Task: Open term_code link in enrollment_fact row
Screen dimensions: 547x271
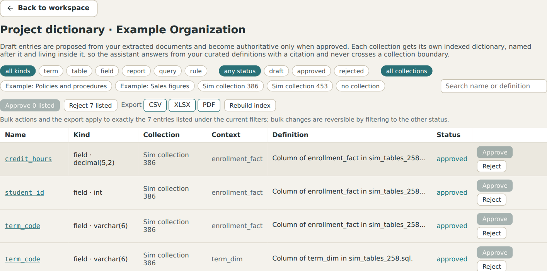Action: (x=22, y=226)
